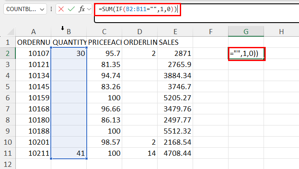
Task: Click quantity cell showing 41
Action: (x=69, y=153)
